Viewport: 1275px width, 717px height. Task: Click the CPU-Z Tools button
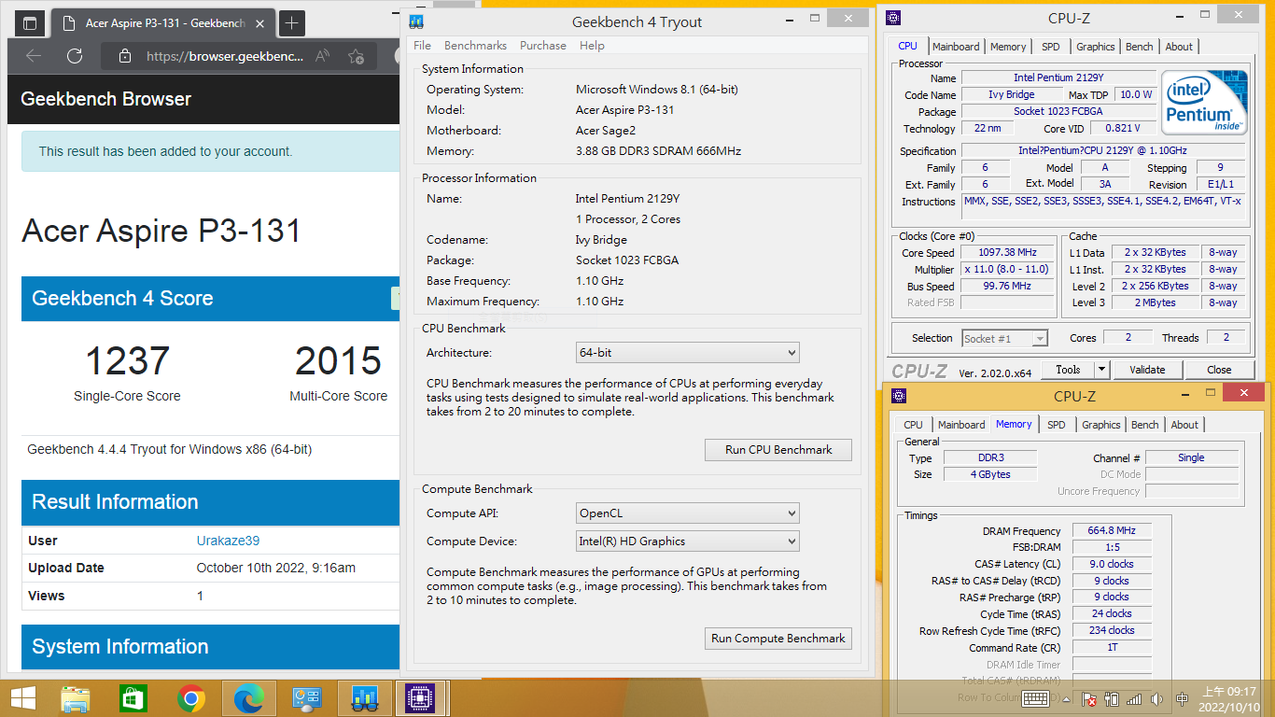[1067, 370]
